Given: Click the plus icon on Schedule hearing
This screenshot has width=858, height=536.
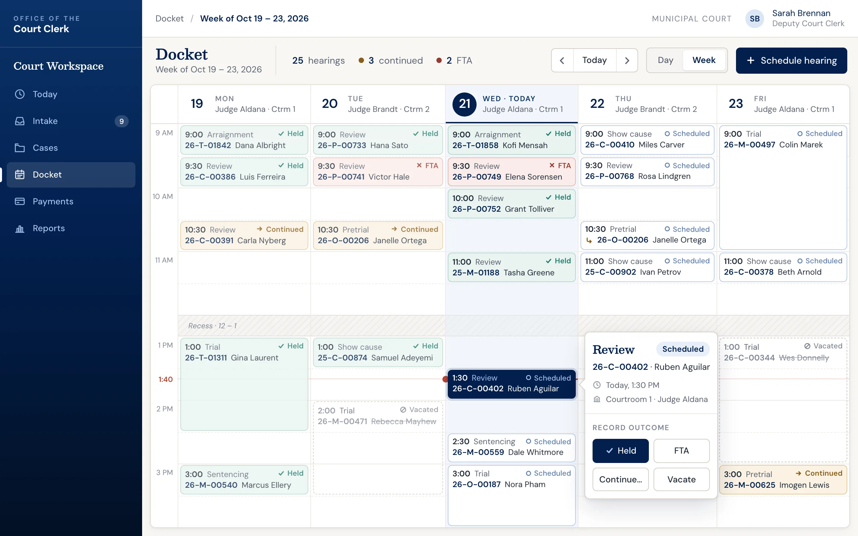Looking at the screenshot, I should pyautogui.click(x=750, y=61).
